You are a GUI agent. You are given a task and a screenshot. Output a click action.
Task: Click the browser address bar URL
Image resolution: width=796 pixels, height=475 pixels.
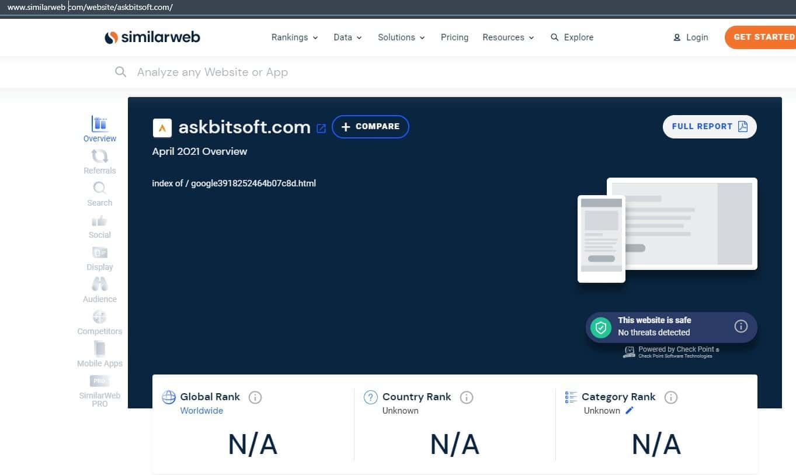pyautogui.click(x=90, y=8)
